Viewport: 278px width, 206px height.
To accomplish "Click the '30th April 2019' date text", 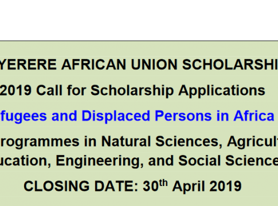I will click(x=192, y=185).
